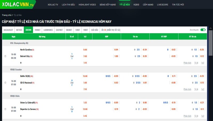This screenshot has height=121, width=213.
Task: Open 1x2 link for Union La Calera match
Action: (x=203, y=116)
